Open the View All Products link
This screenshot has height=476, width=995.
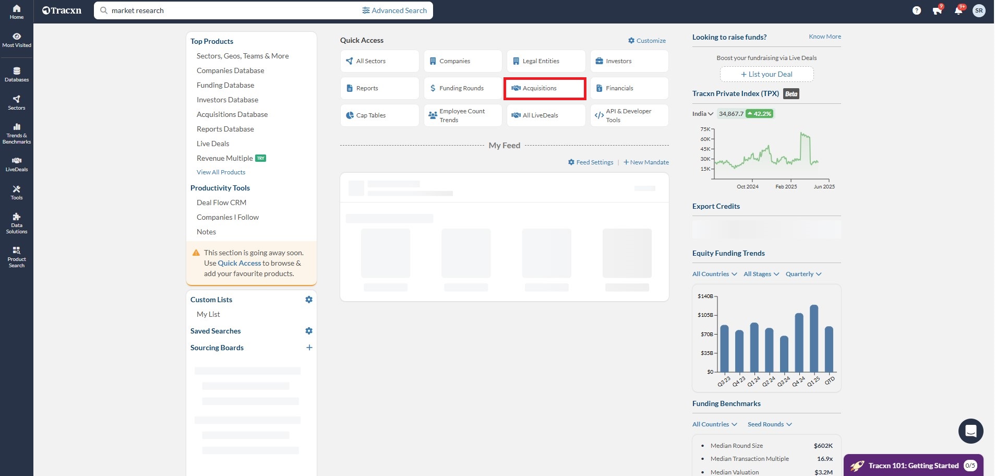pos(221,172)
